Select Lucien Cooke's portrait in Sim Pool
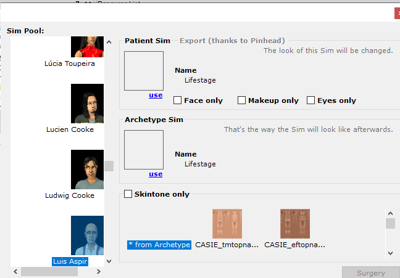 (x=87, y=104)
